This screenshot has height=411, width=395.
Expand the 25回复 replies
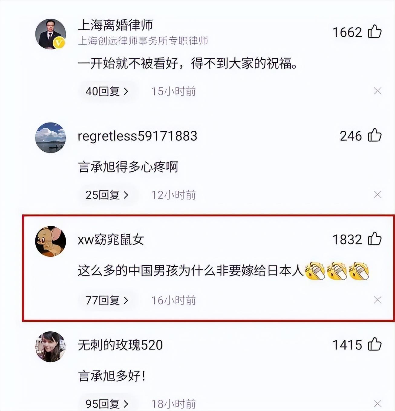(107, 195)
